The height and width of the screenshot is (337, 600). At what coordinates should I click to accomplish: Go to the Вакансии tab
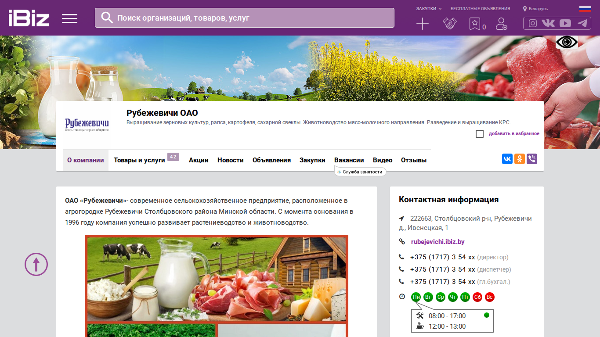349,160
